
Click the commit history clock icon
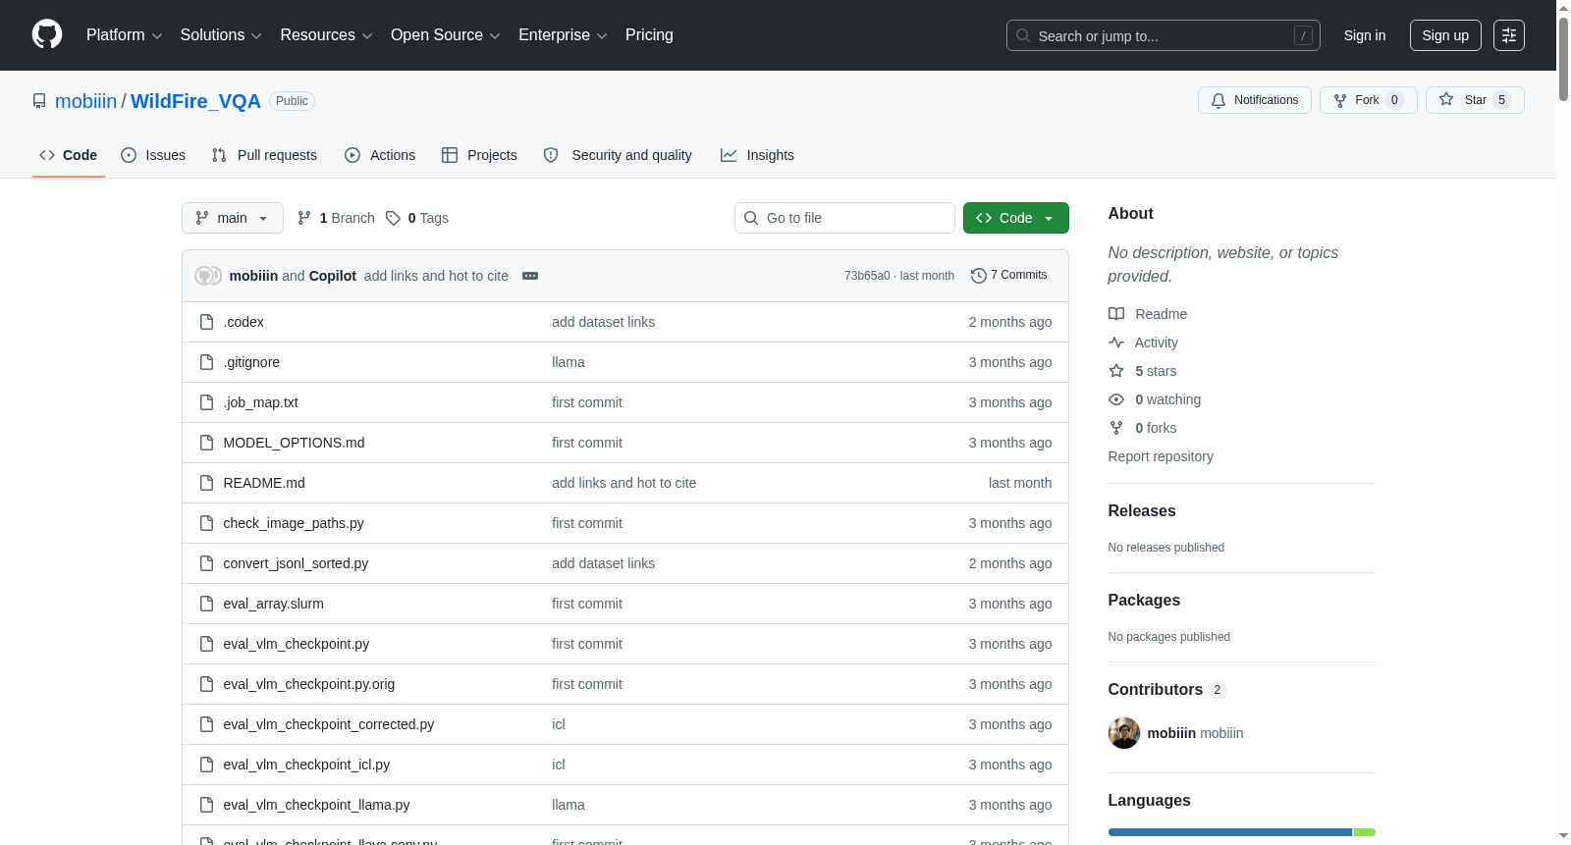(978, 276)
